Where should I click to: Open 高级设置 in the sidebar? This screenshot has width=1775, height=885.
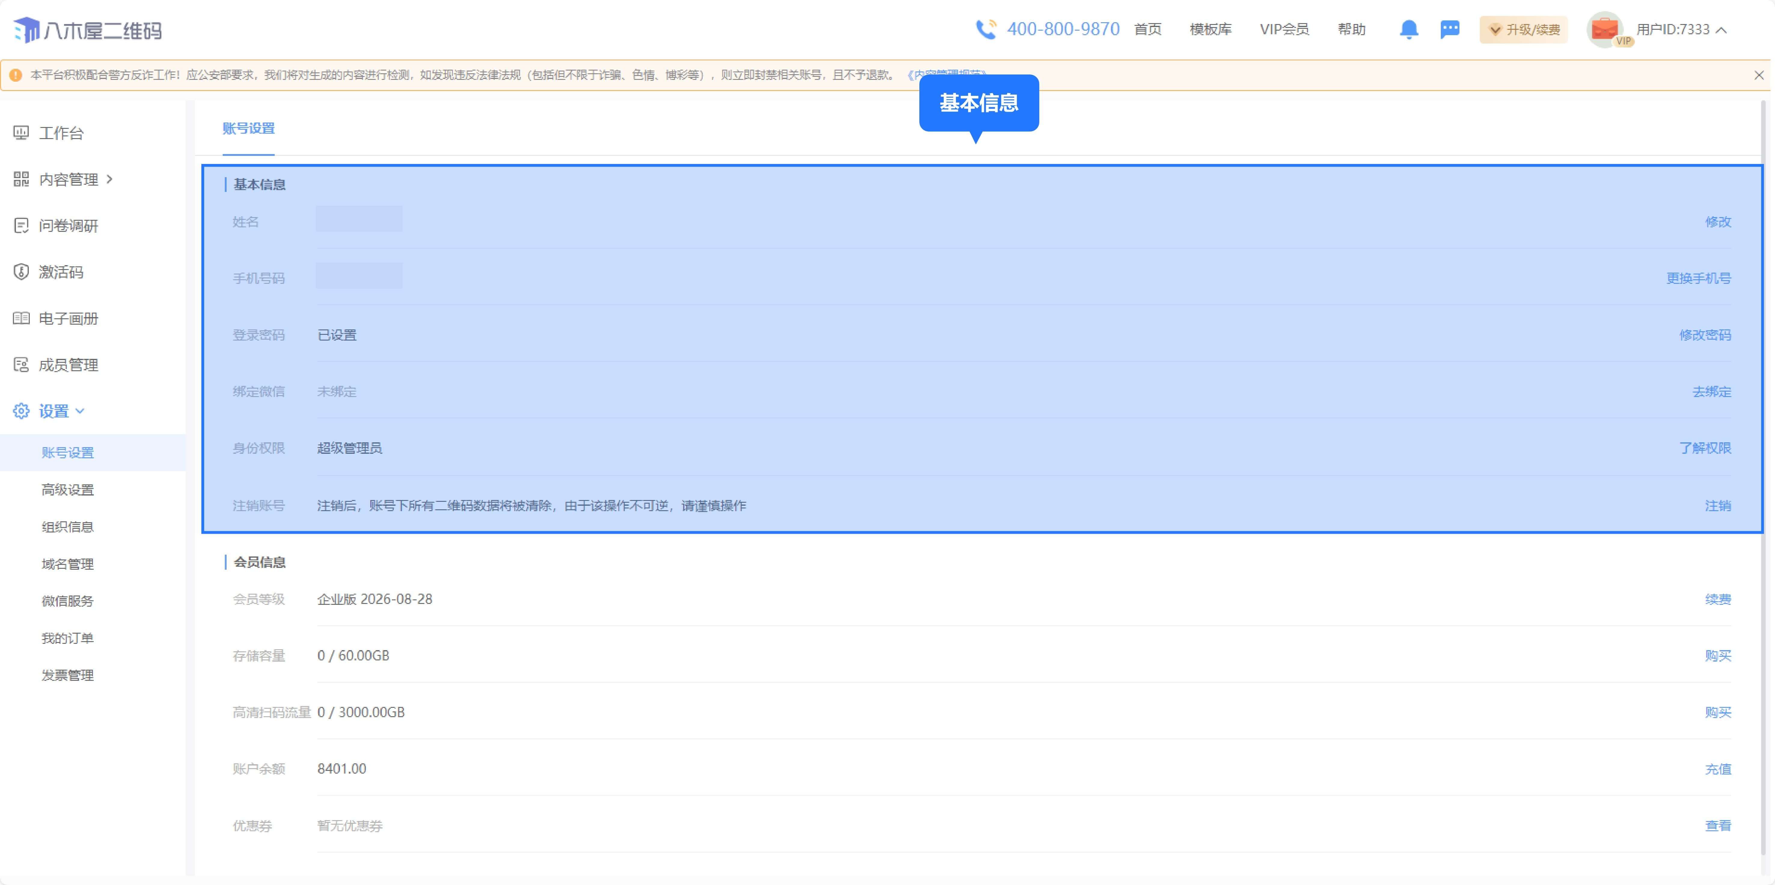coord(68,490)
